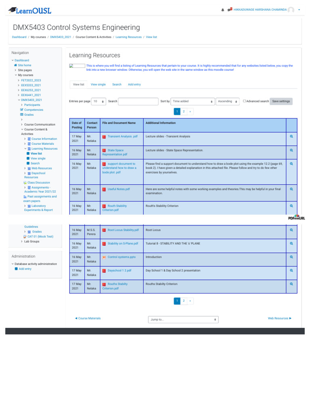Screen dimensions: 310x414
Task: Click into the Search text field
Action: point(138,101)
